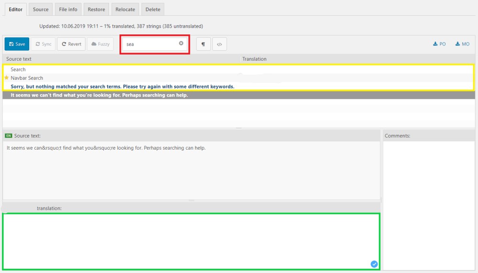Image resolution: width=478 pixels, height=273 pixels.
Task: Click the star icon beside Navbar Search
Action: coord(7,77)
